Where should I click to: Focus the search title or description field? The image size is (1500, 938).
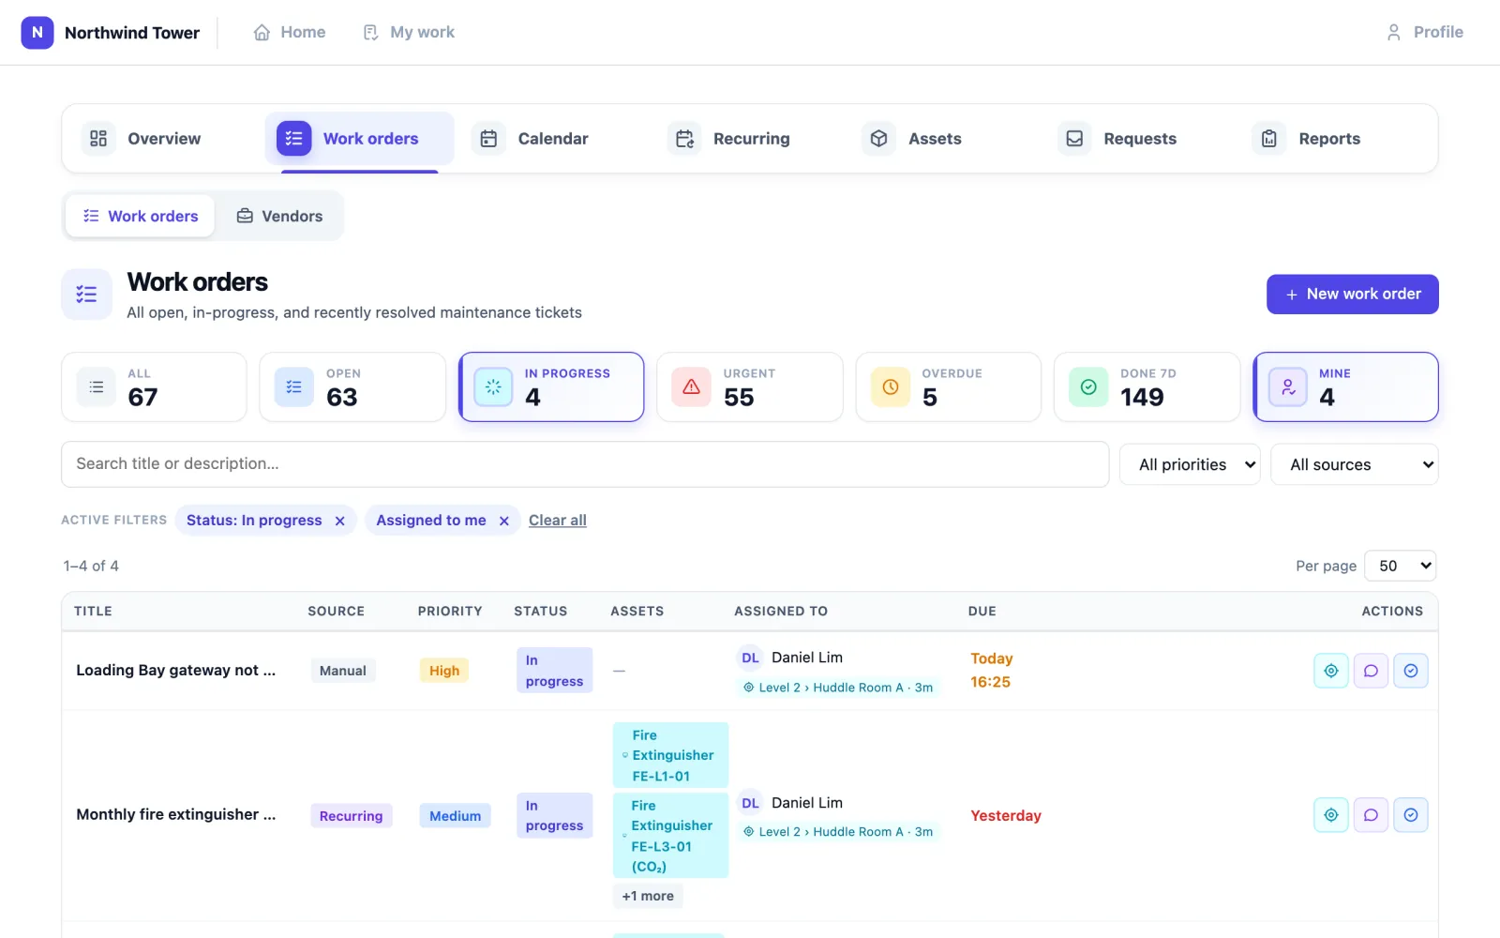click(x=585, y=464)
